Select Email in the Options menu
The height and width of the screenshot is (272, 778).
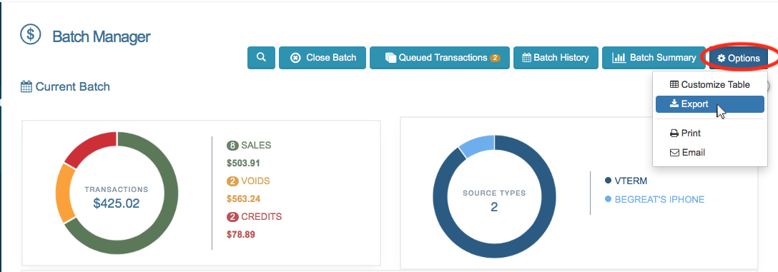710,153
